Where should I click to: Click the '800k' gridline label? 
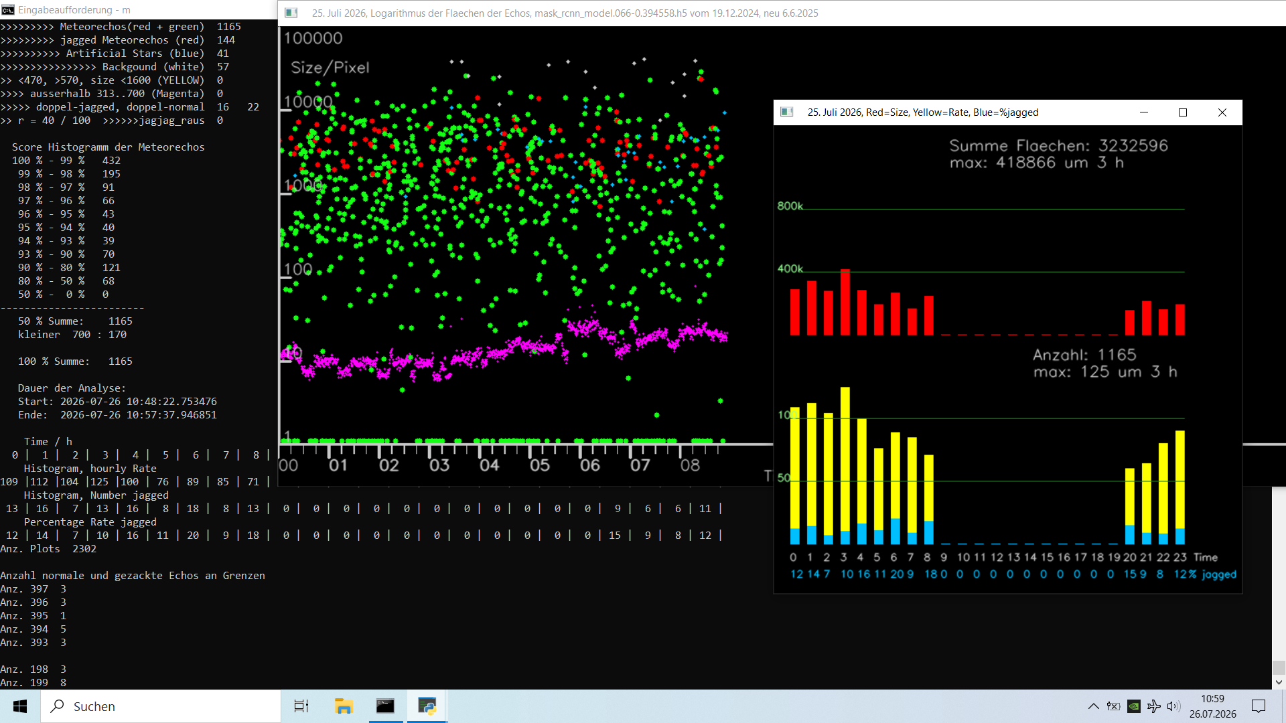(790, 206)
